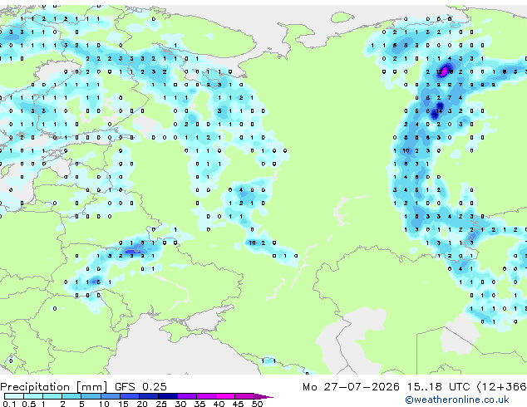Click the legend label '15'
The image size is (527, 407).
[123, 404]
